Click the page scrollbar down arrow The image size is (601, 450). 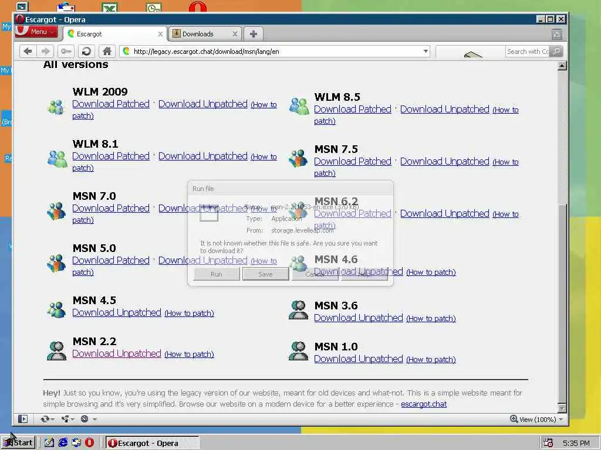pos(562,408)
